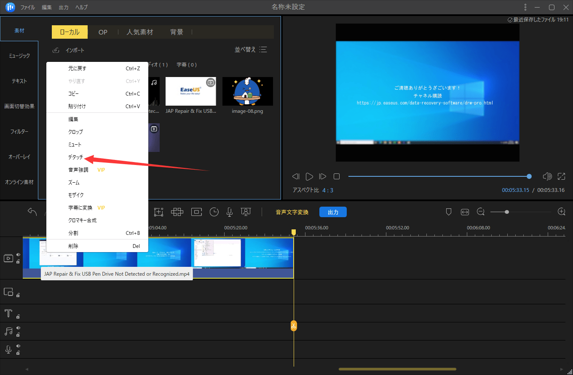The image size is (573, 375).
Task: Click the timeline zoom slider
Action: [521, 212]
